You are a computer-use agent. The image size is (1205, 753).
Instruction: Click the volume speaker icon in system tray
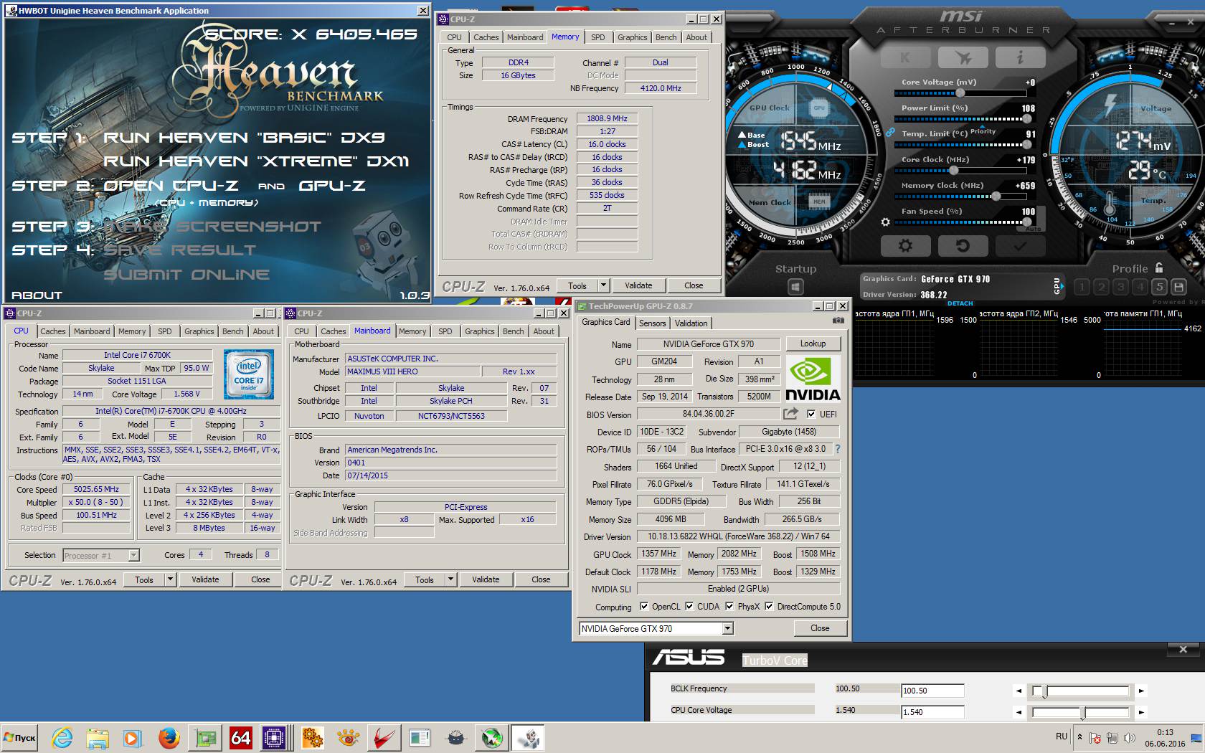click(1130, 737)
